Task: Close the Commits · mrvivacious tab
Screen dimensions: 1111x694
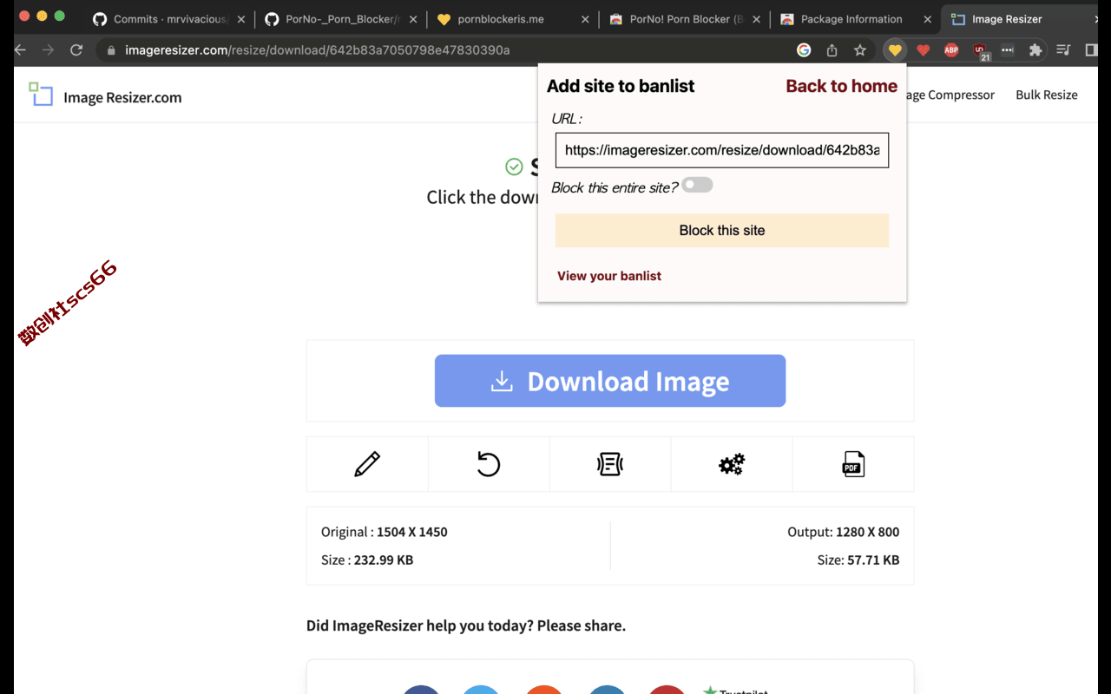Action: (240, 19)
